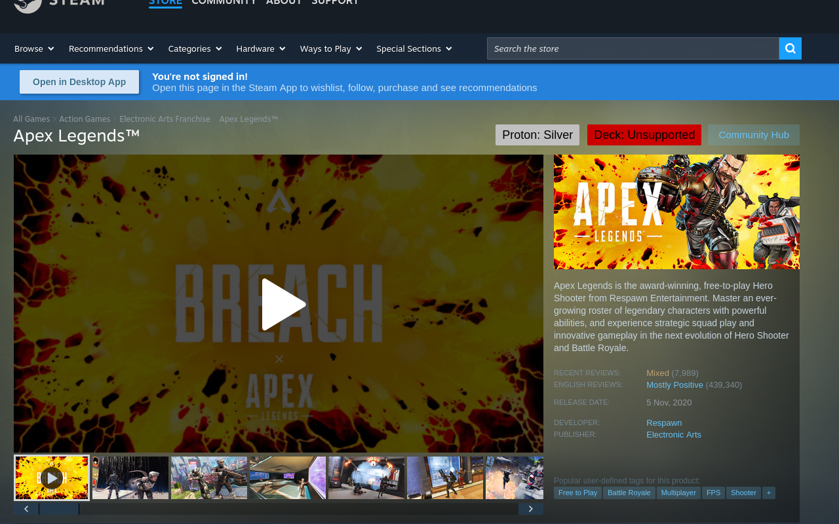Image resolution: width=839 pixels, height=524 pixels.
Task: Open the ABOUT tab
Action: pos(284,3)
